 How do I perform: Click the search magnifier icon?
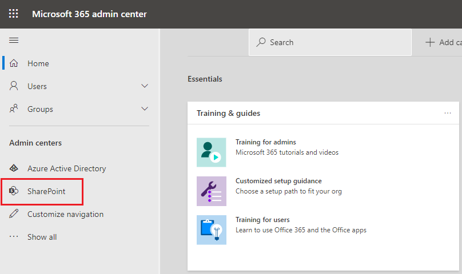(x=261, y=42)
